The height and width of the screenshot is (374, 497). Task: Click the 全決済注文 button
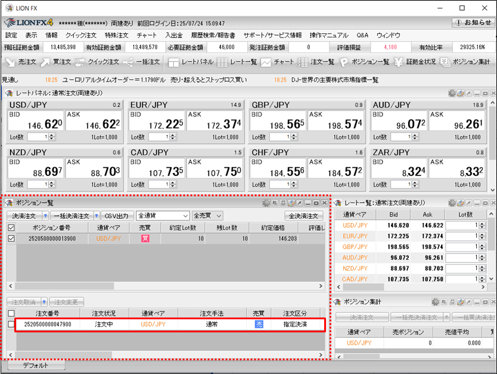[304, 216]
